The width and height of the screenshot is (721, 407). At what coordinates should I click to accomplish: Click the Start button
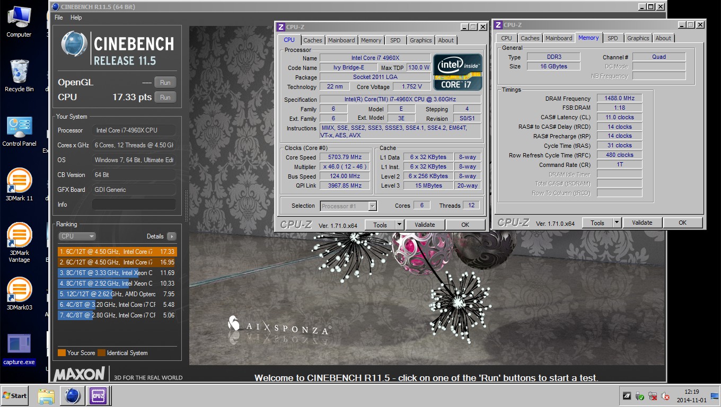[14, 396]
